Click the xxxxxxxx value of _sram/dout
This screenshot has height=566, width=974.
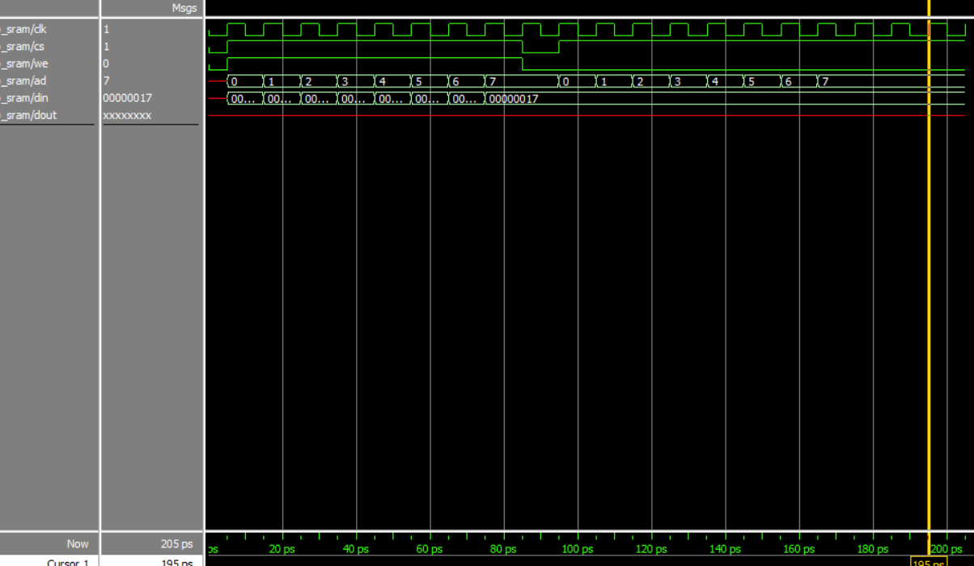[x=127, y=116]
